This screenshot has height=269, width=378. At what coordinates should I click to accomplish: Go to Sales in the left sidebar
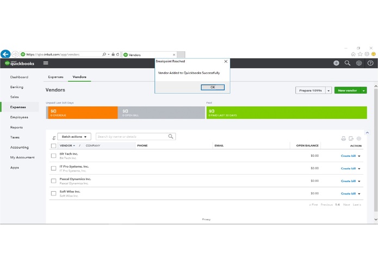click(x=14, y=97)
